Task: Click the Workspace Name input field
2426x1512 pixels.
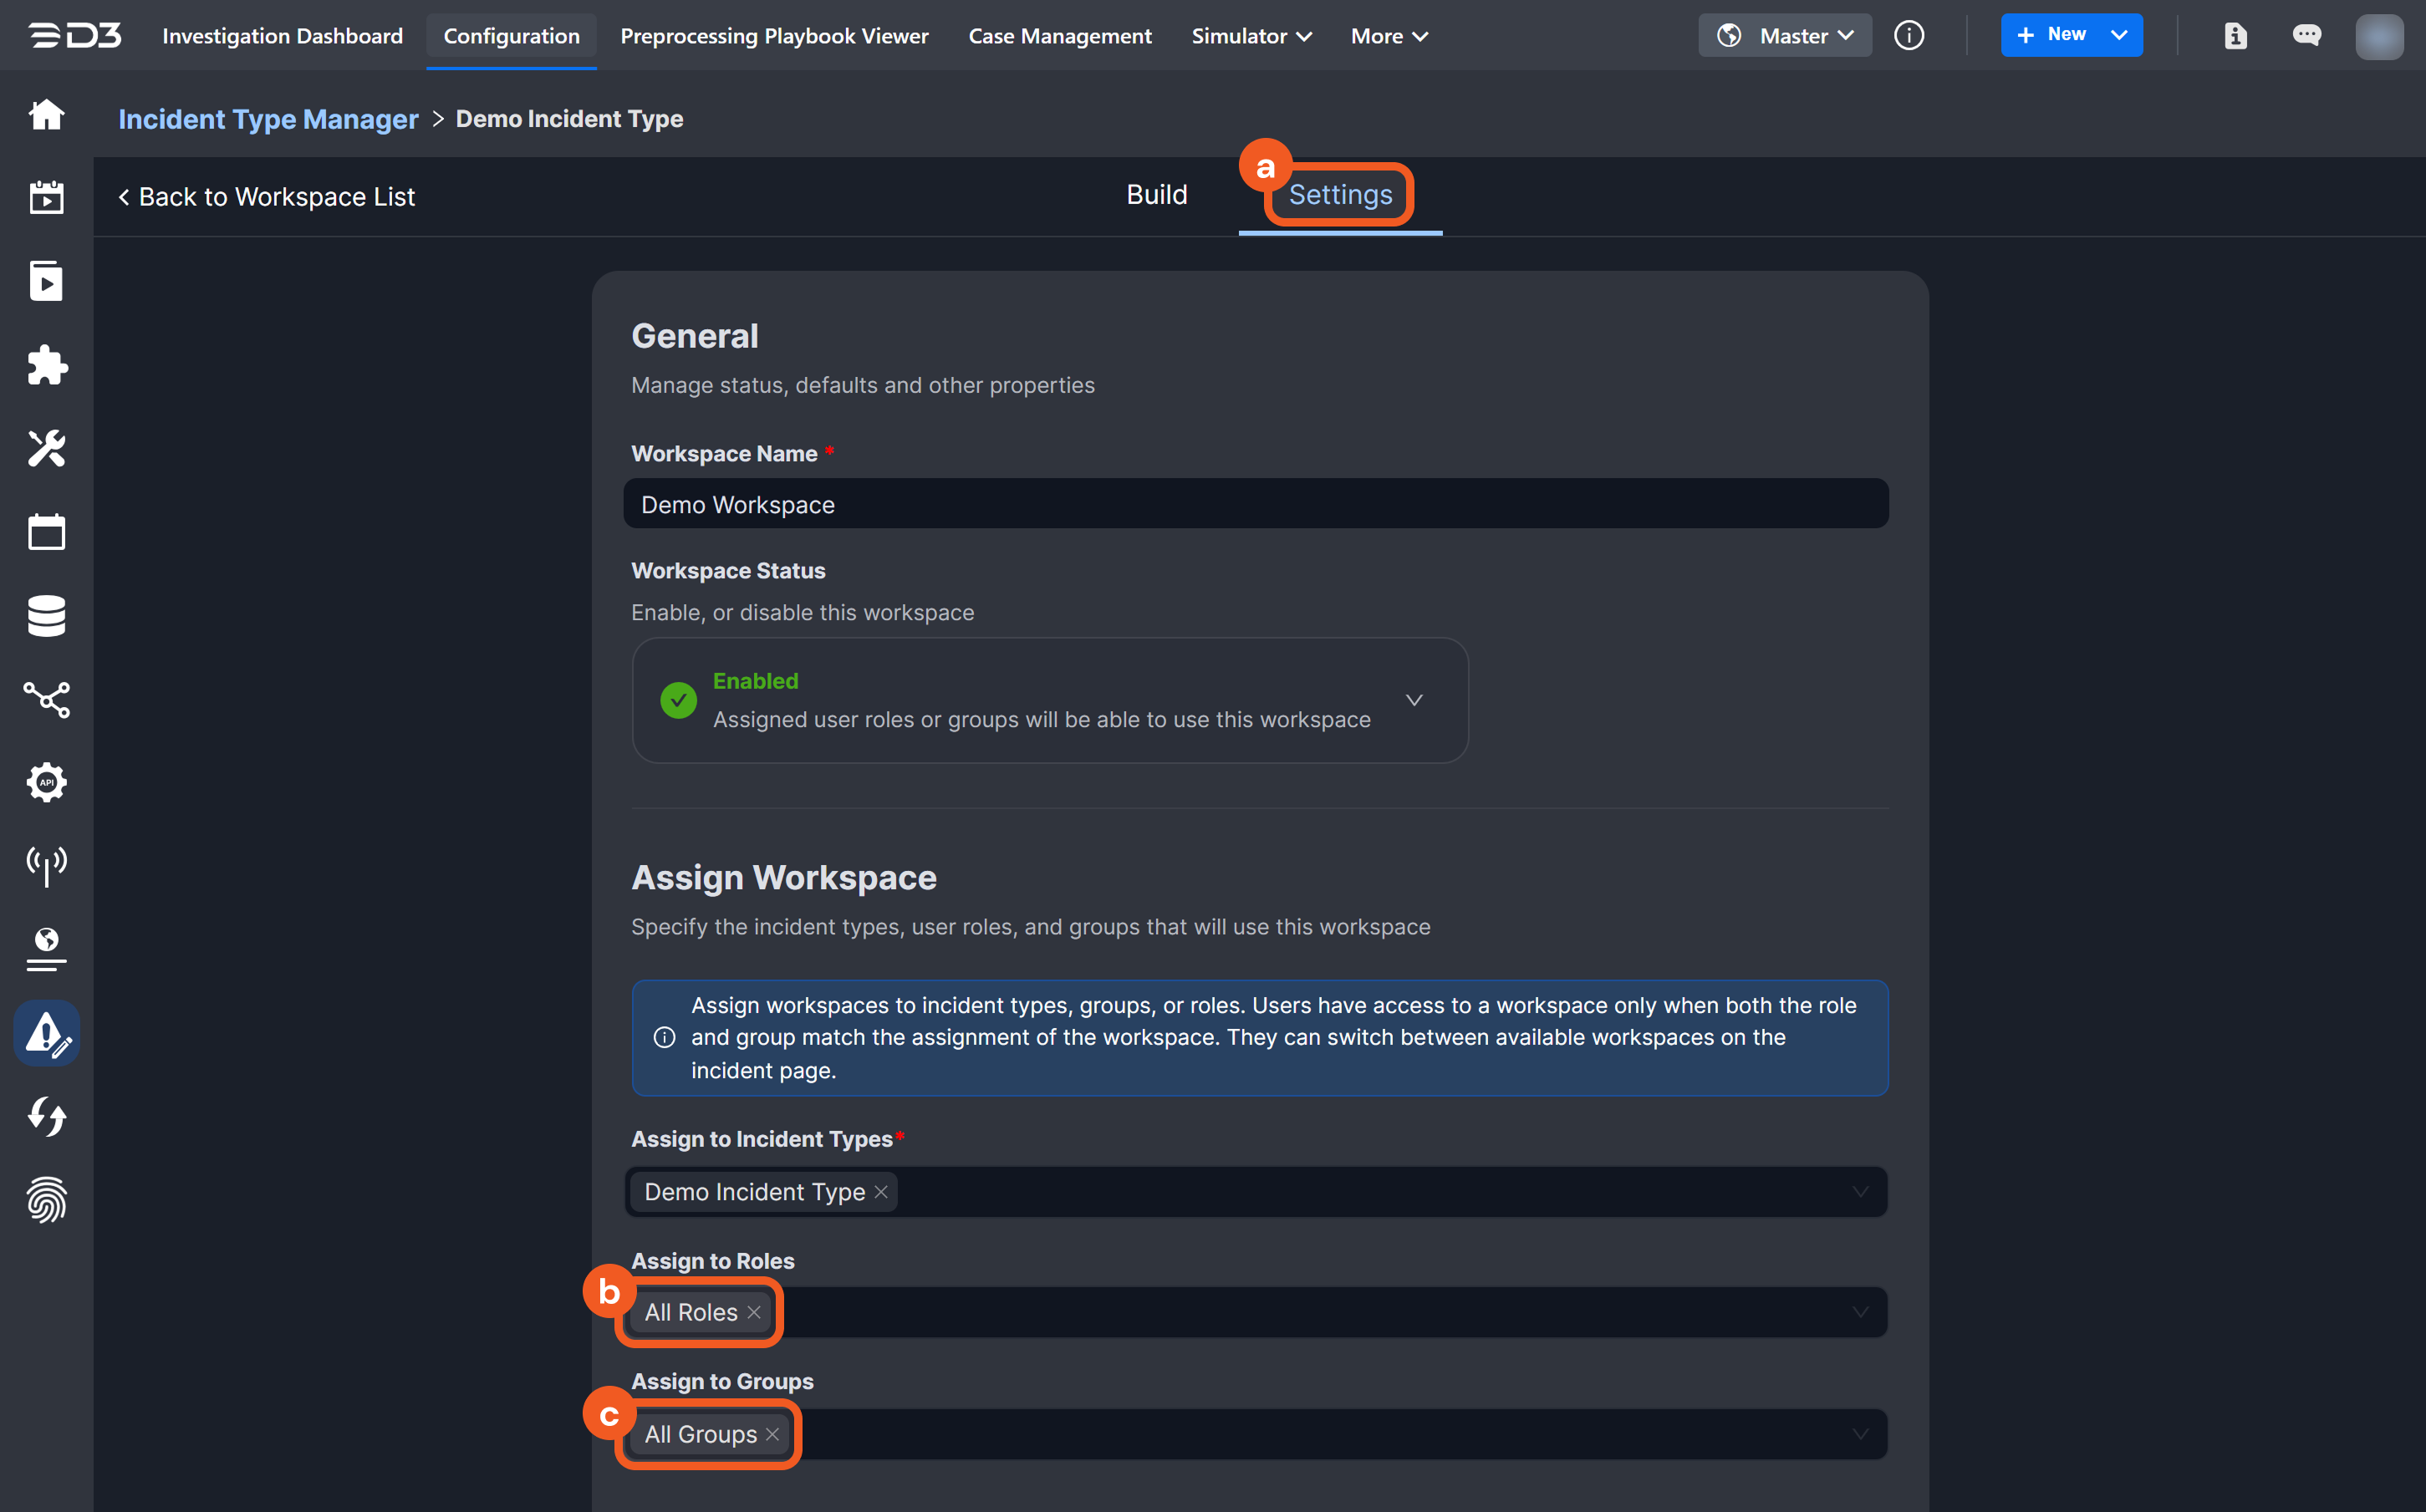Action: [x=1255, y=504]
